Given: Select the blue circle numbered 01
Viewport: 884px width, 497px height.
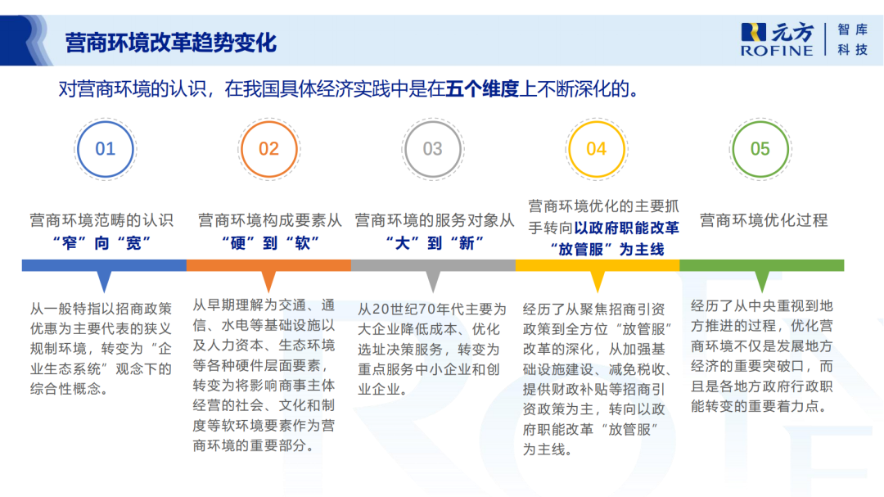Looking at the screenshot, I should (105, 149).
